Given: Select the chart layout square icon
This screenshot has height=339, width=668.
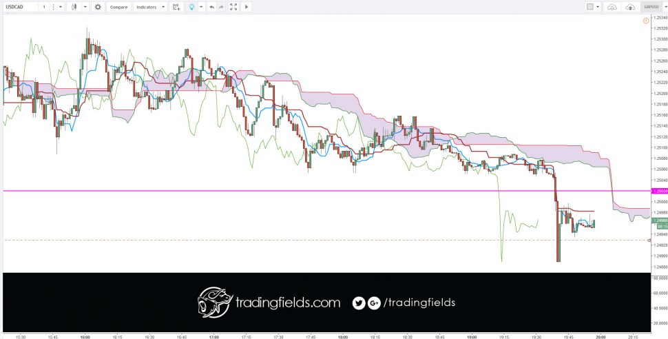Looking at the screenshot, I should coord(590,7).
